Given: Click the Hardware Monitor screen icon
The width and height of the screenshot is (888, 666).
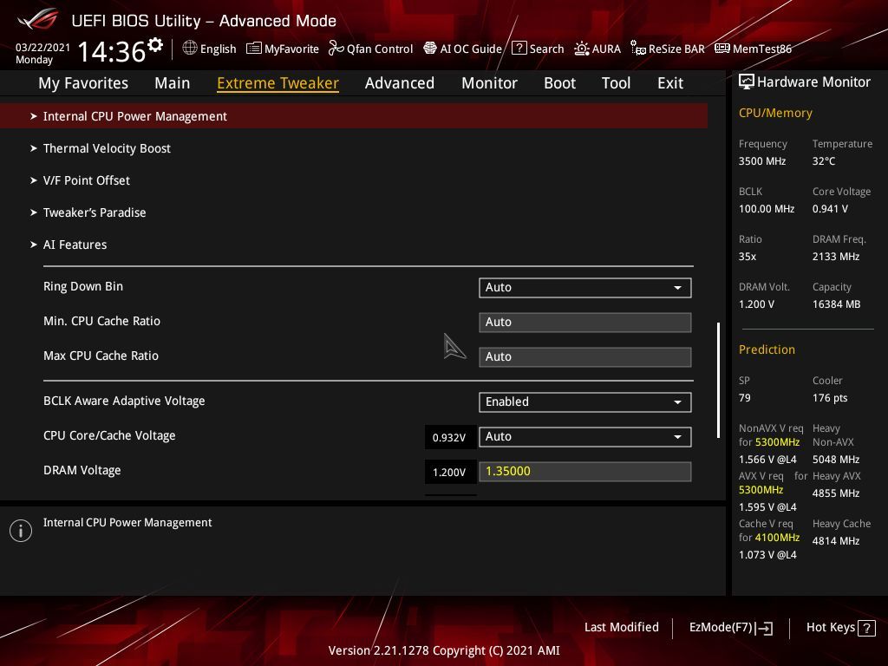Looking at the screenshot, I should (x=747, y=82).
